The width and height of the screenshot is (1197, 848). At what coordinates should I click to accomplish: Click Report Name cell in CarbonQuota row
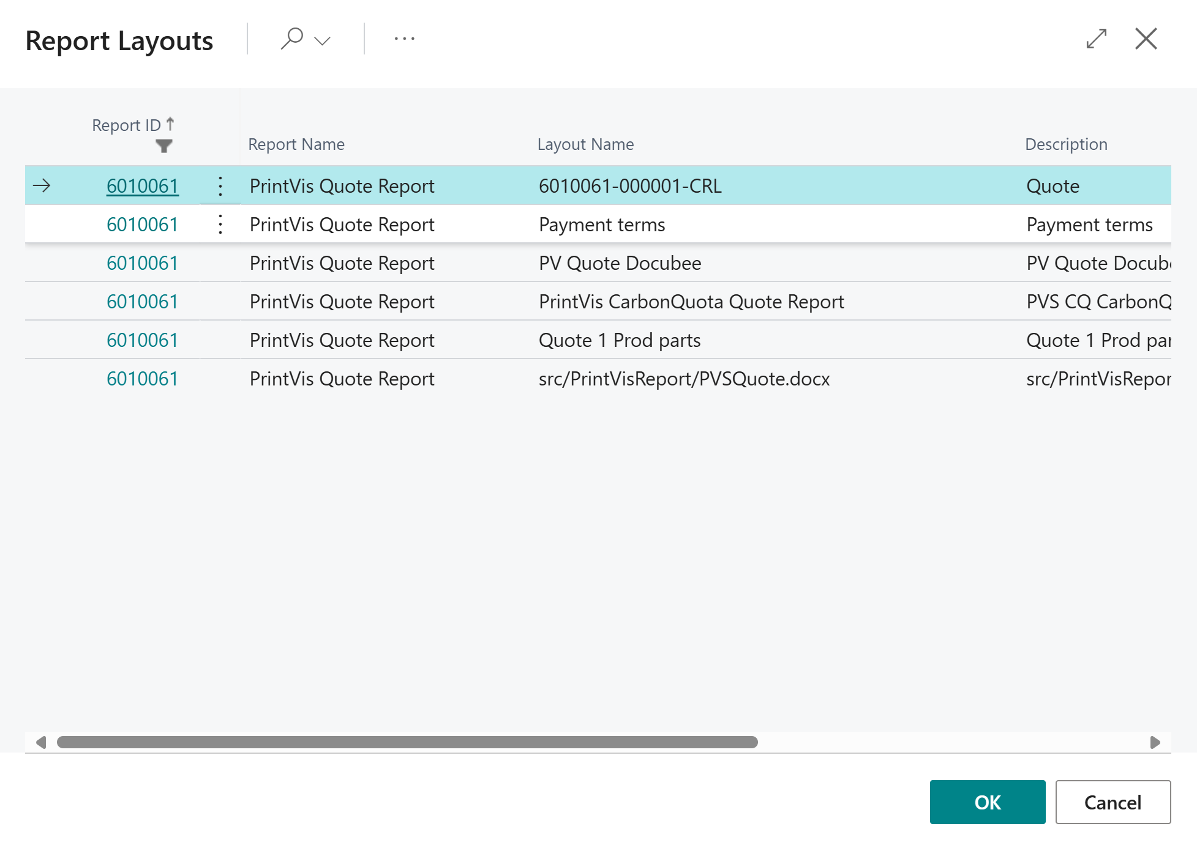342,302
